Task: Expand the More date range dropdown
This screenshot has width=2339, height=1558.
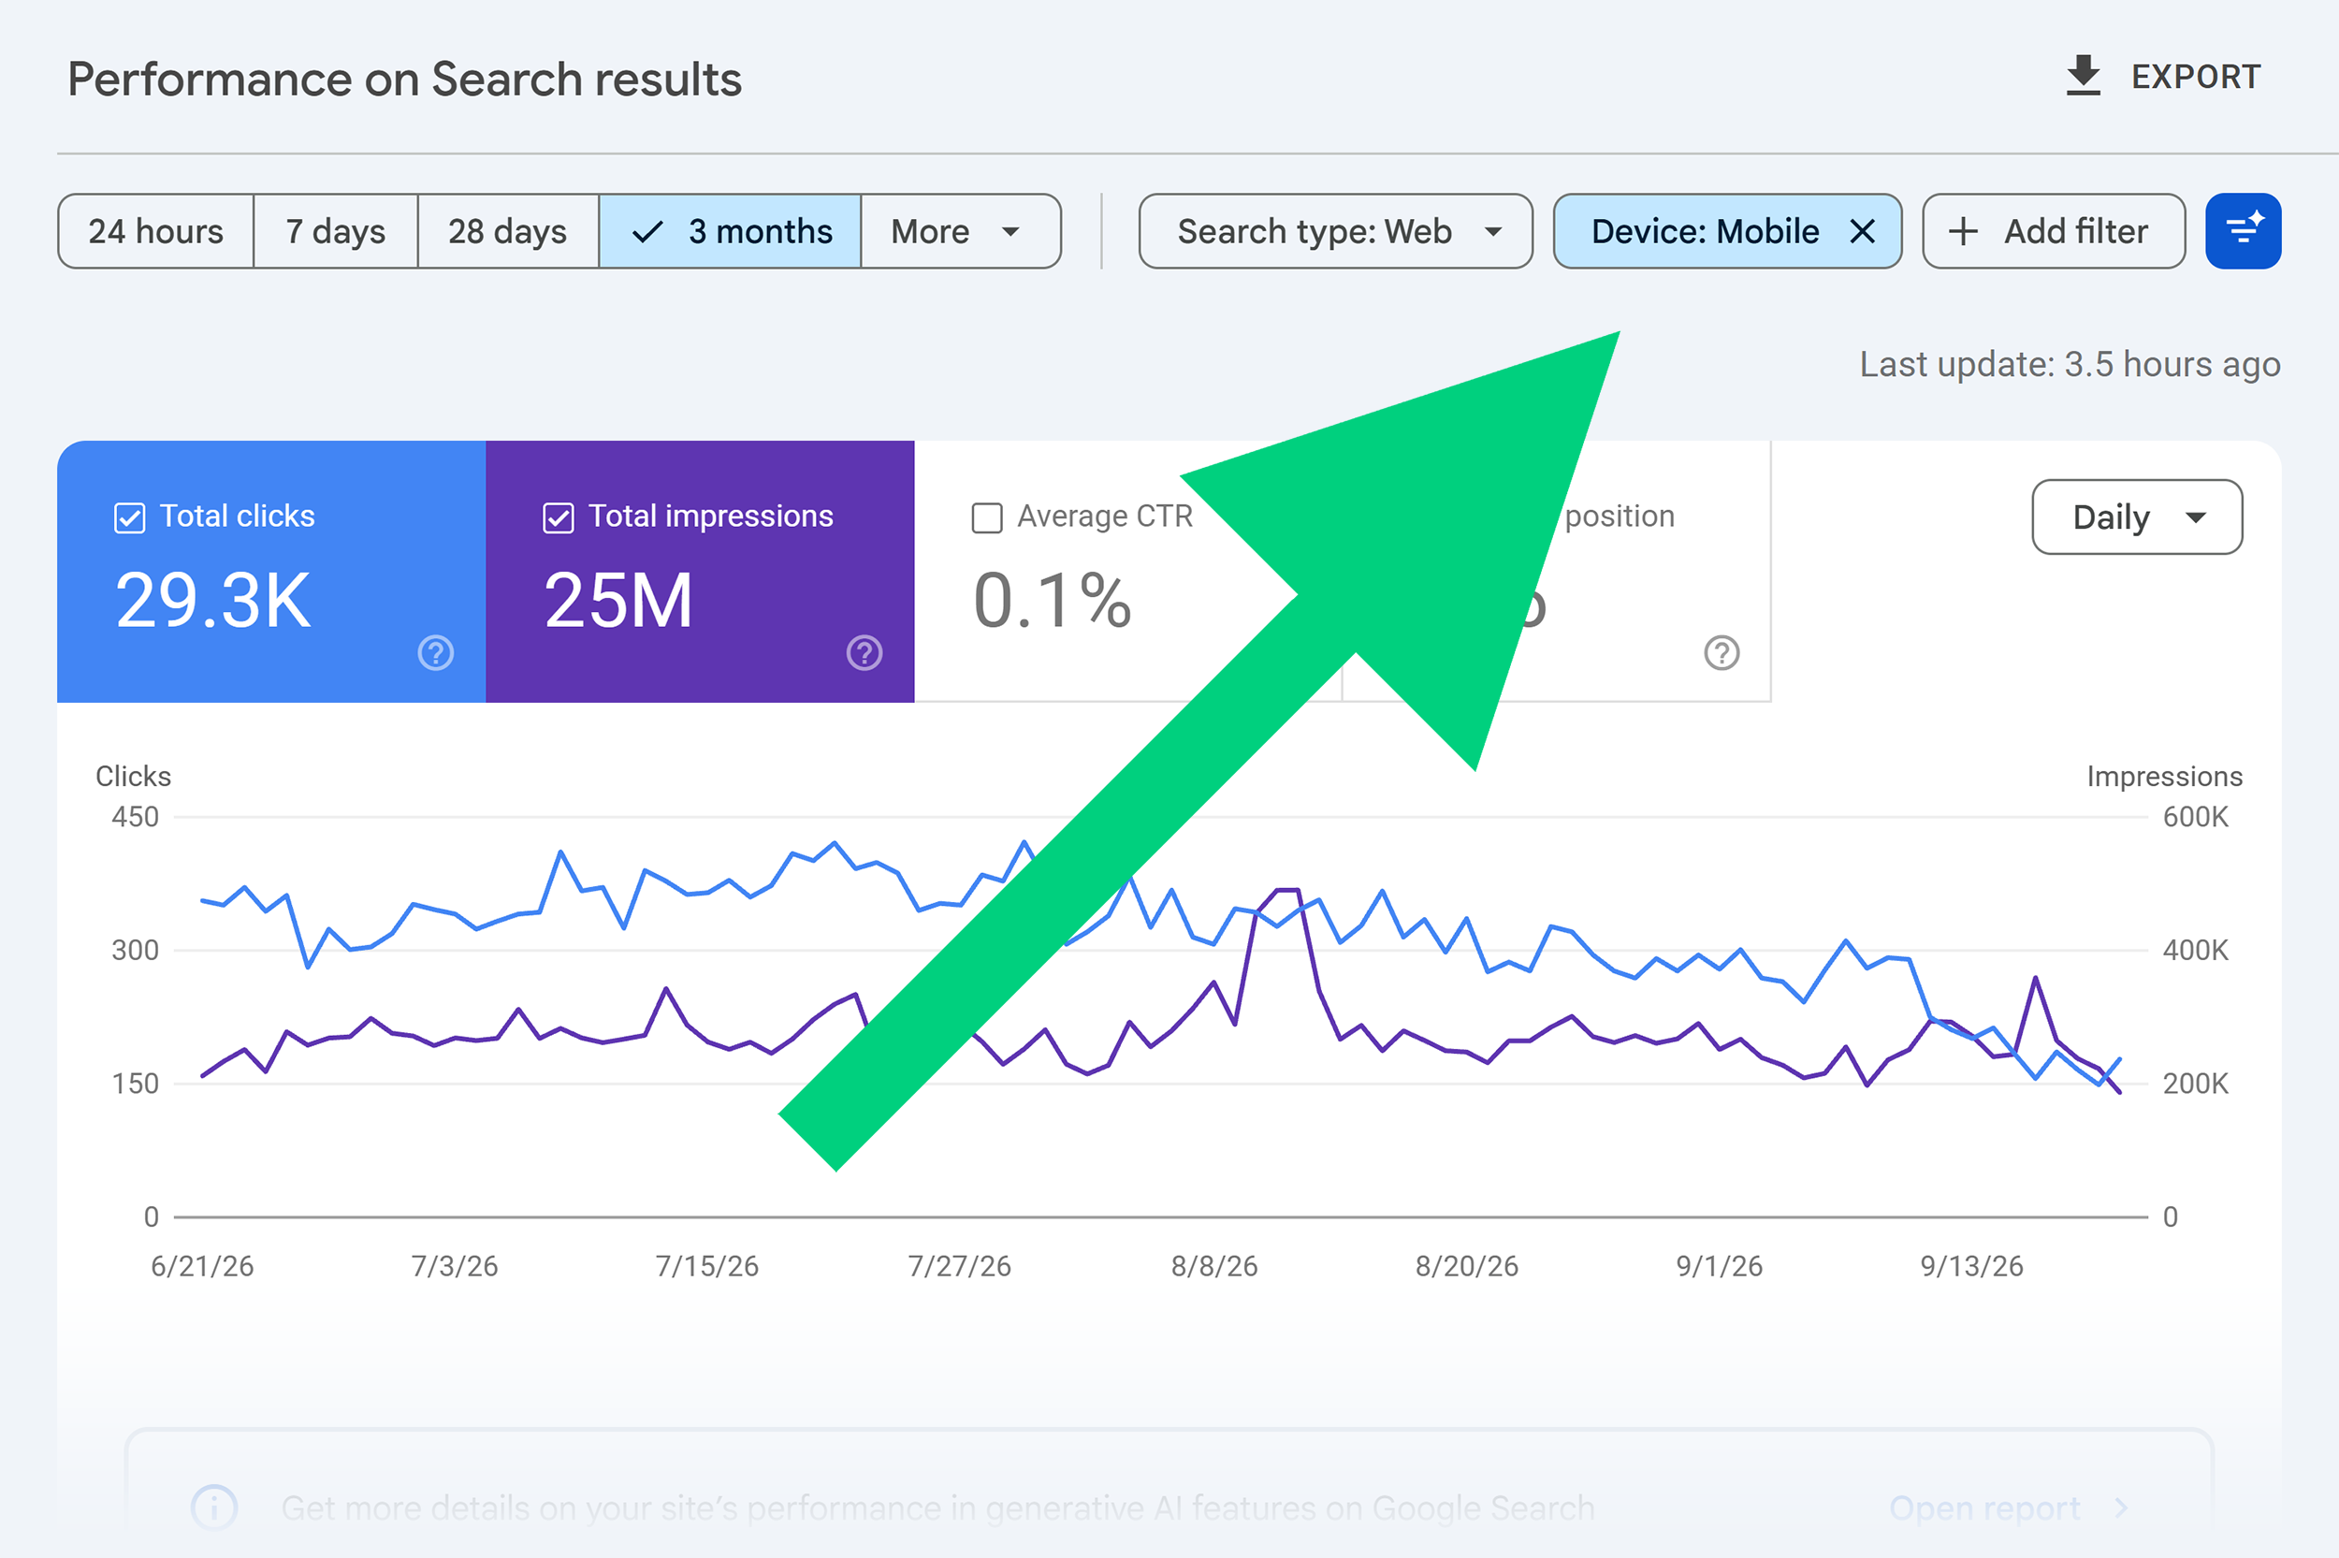Action: [x=961, y=231]
